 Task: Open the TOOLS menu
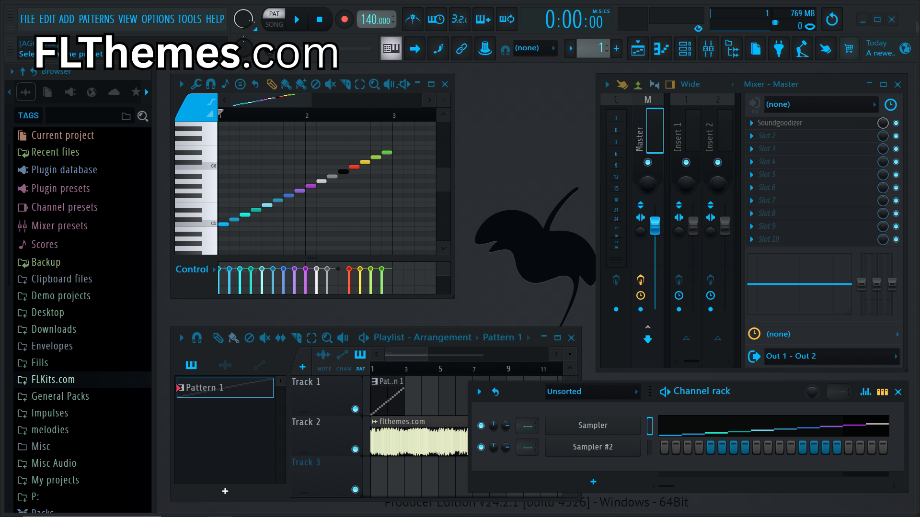pyautogui.click(x=190, y=19)
